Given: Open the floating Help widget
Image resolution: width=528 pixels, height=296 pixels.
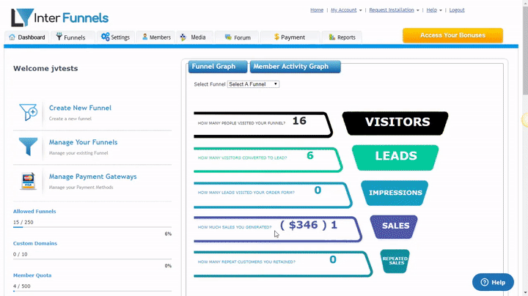Looking at the screenshot, I should (x=493, y=282).
